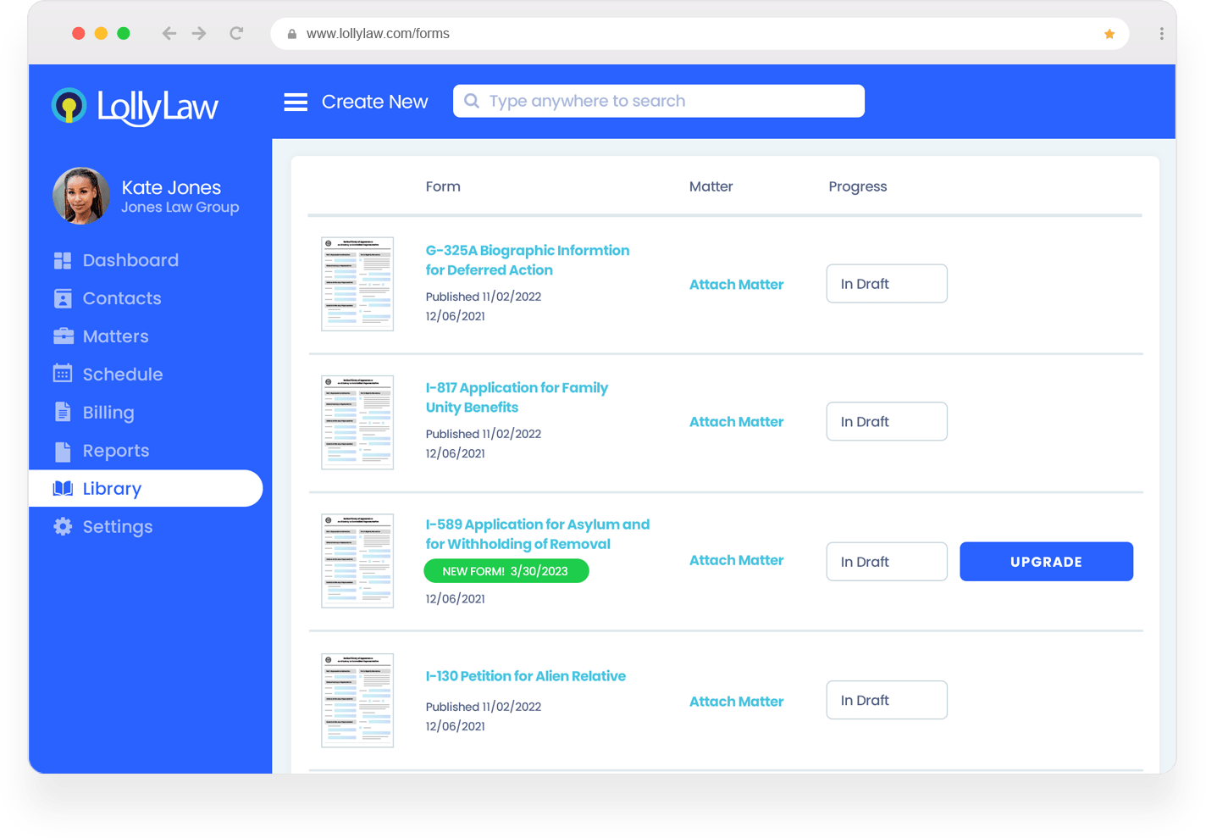Open In Draft progress box for I-589

pyautogui.click(x=887, y=562)
